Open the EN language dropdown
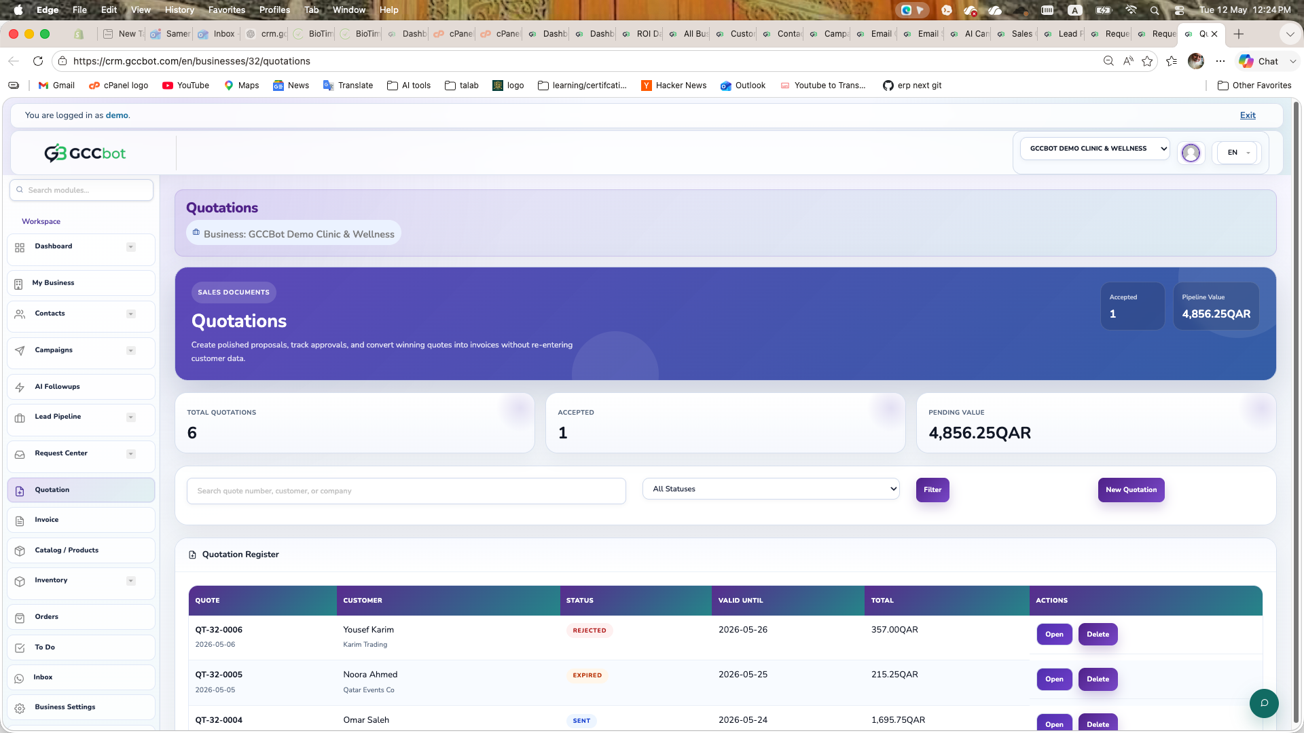This screenshot has width=1304, height=733. [1237, 153]
